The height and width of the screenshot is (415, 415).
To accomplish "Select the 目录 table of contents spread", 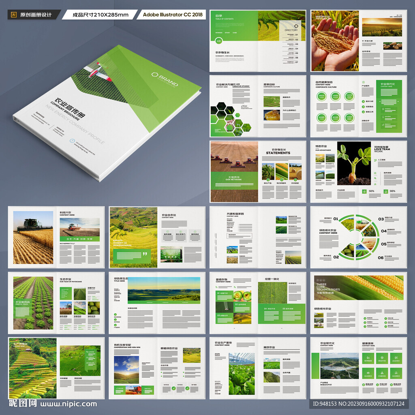I will (x=258, y=41).
